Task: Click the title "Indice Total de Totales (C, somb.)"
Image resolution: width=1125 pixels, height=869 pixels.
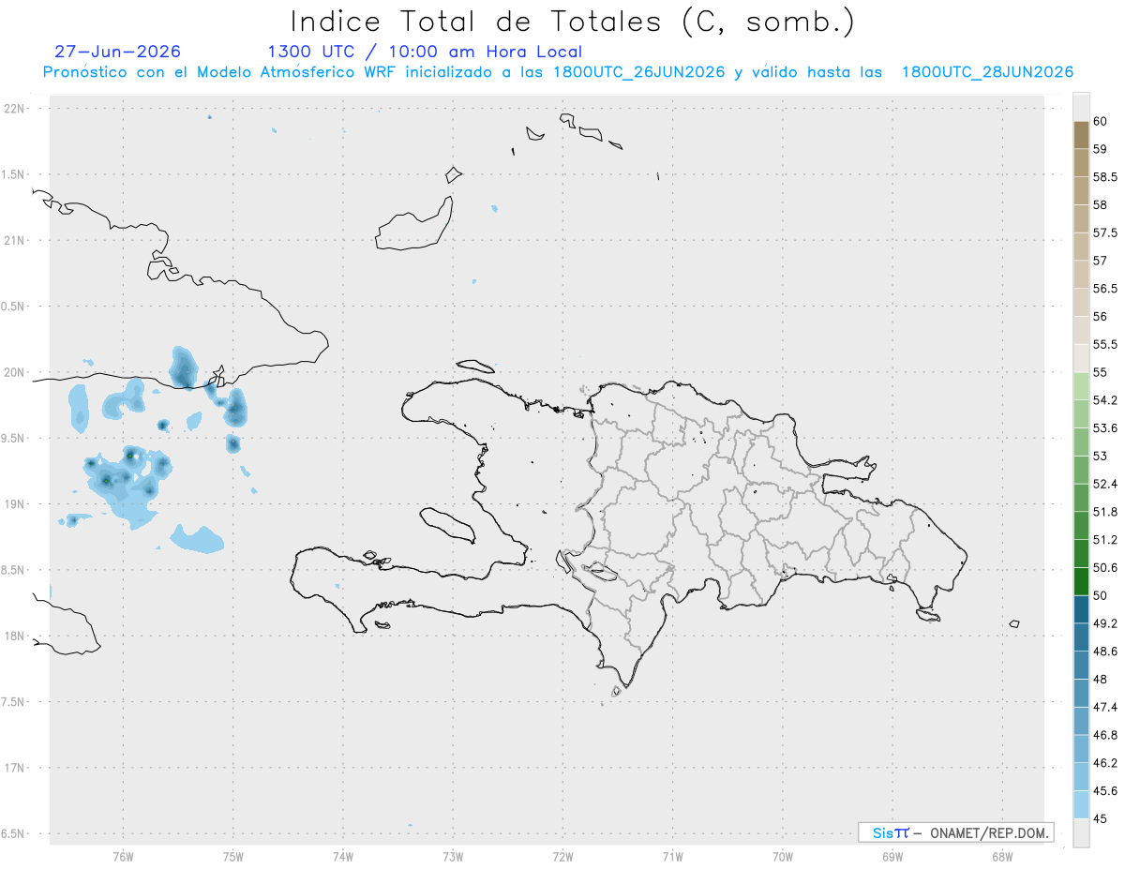Action: 572,22
